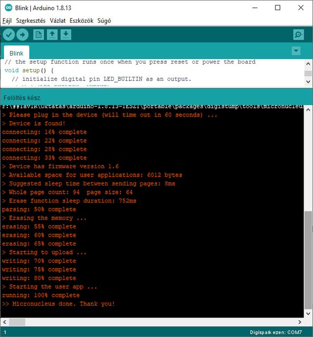Select the Blink sketch tab
Screen dimensions: 313x337
point(17,53)
